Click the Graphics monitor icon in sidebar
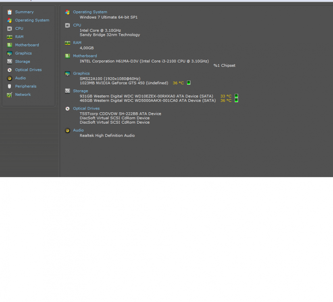333x302 pixels. tap(10, 54)
